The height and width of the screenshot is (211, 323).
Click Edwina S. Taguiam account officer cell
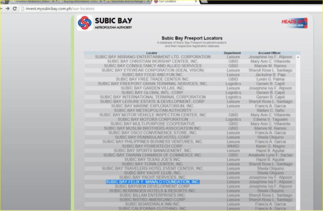(x=270, y=119)
